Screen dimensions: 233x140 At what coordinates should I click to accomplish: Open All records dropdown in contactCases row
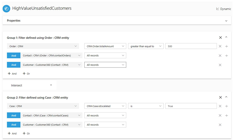click(x=105, y=115)
